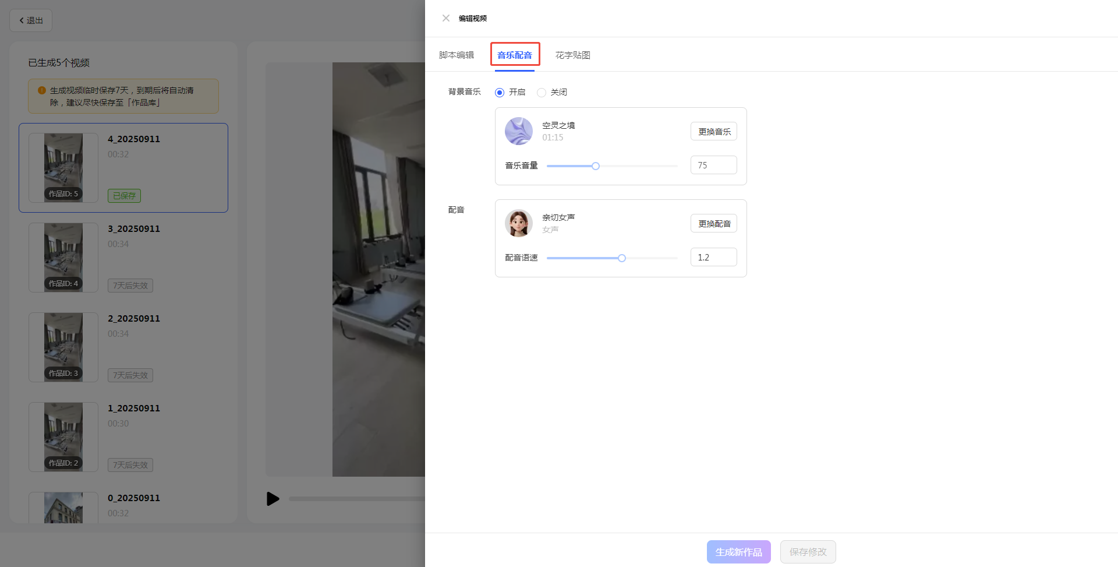Click the 更换配音 button

714,223
